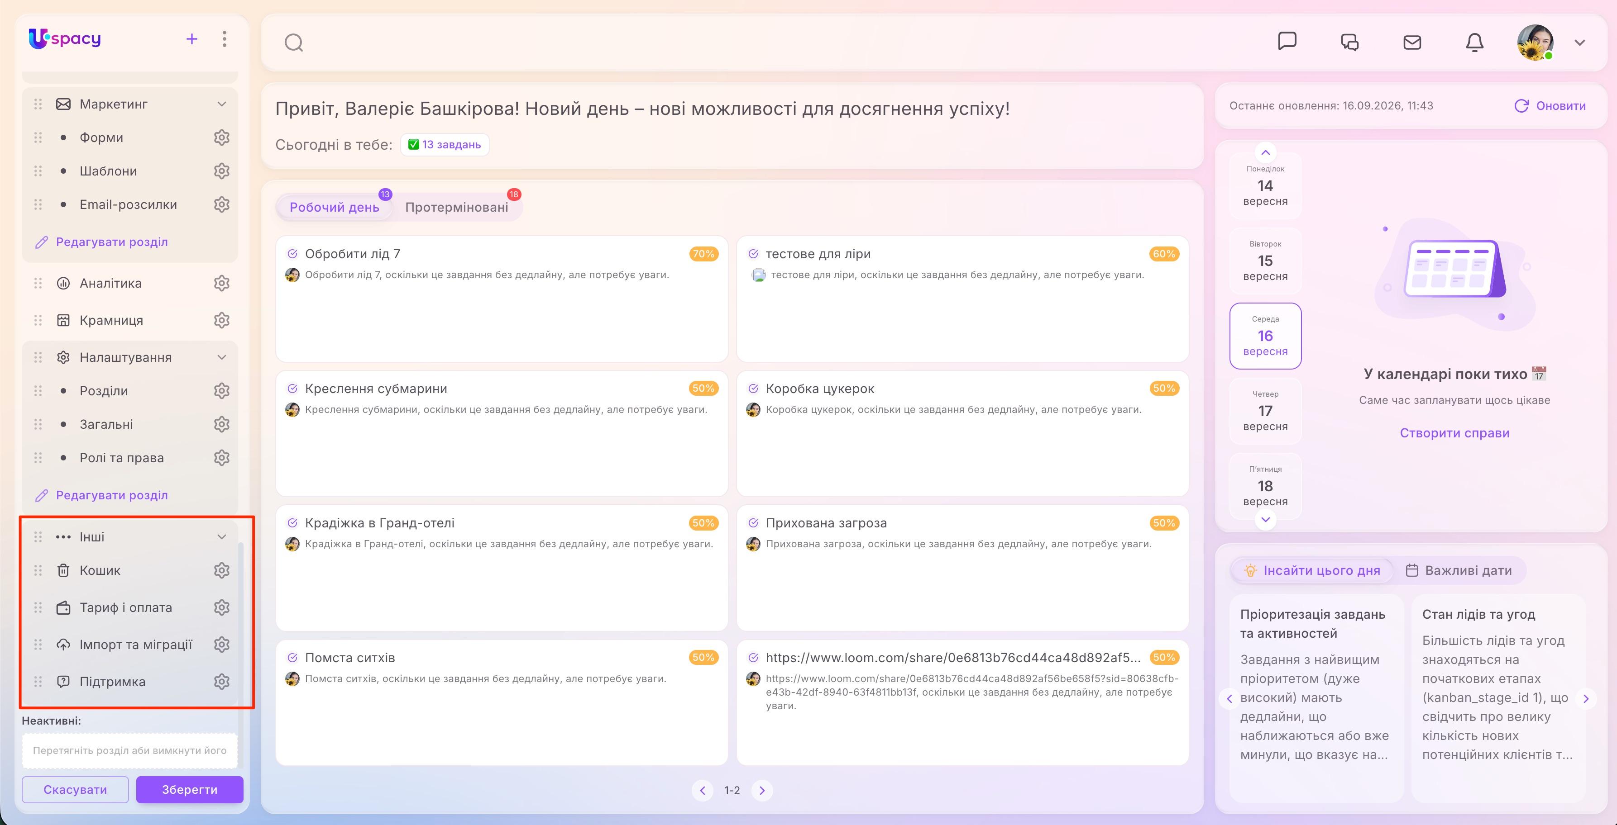Click drag handle icon next to Крамниця
The image size is (1617, 825).
click(38, 320)
